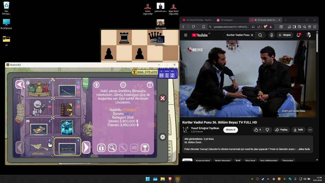This screenshot has height=183, width=325.
Task: Click the Abone ol subscribe button
Action: click(231, 130)
